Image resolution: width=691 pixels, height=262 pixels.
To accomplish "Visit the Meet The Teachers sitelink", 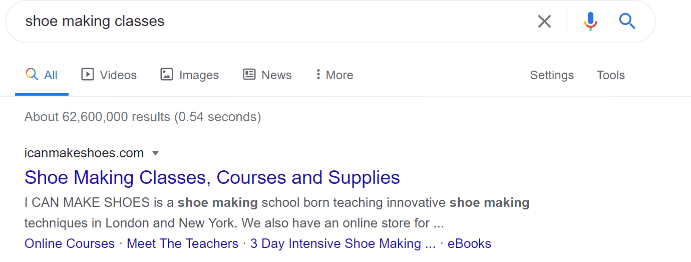I will 182,244.
